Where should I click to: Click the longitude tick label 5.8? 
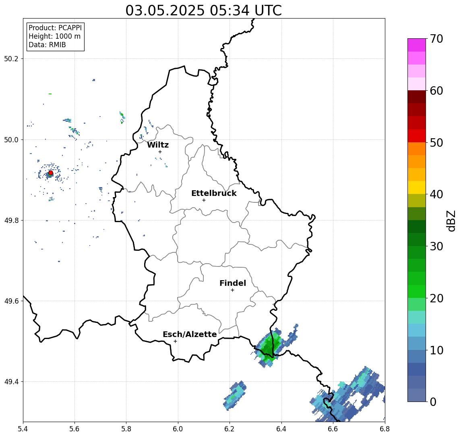(126, 429)
